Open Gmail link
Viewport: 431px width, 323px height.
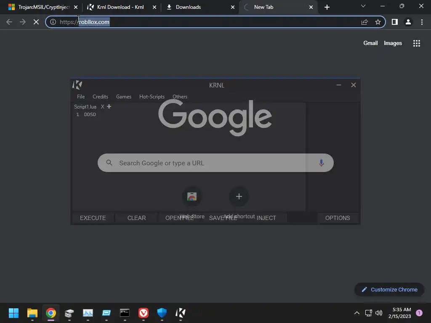coord(370,43)
